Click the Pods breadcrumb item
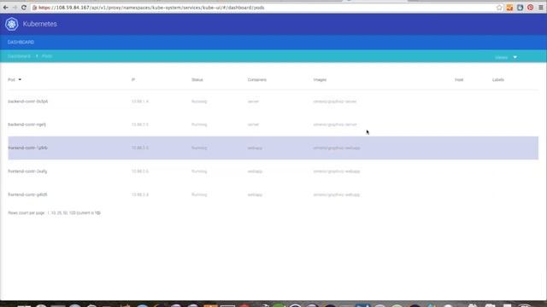The width and height of the screenshot is (547, 307). (47, 56)
